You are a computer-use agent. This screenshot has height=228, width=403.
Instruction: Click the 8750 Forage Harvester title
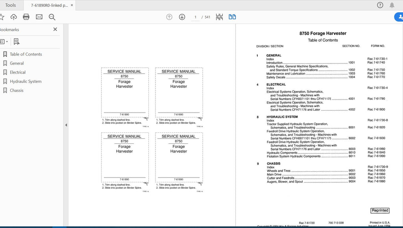pyautogui.click(x=323, y=33)
